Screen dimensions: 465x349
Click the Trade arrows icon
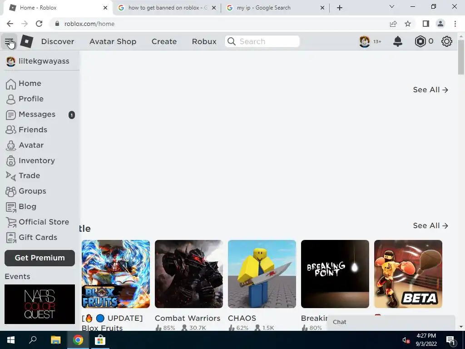coord(11,176)
